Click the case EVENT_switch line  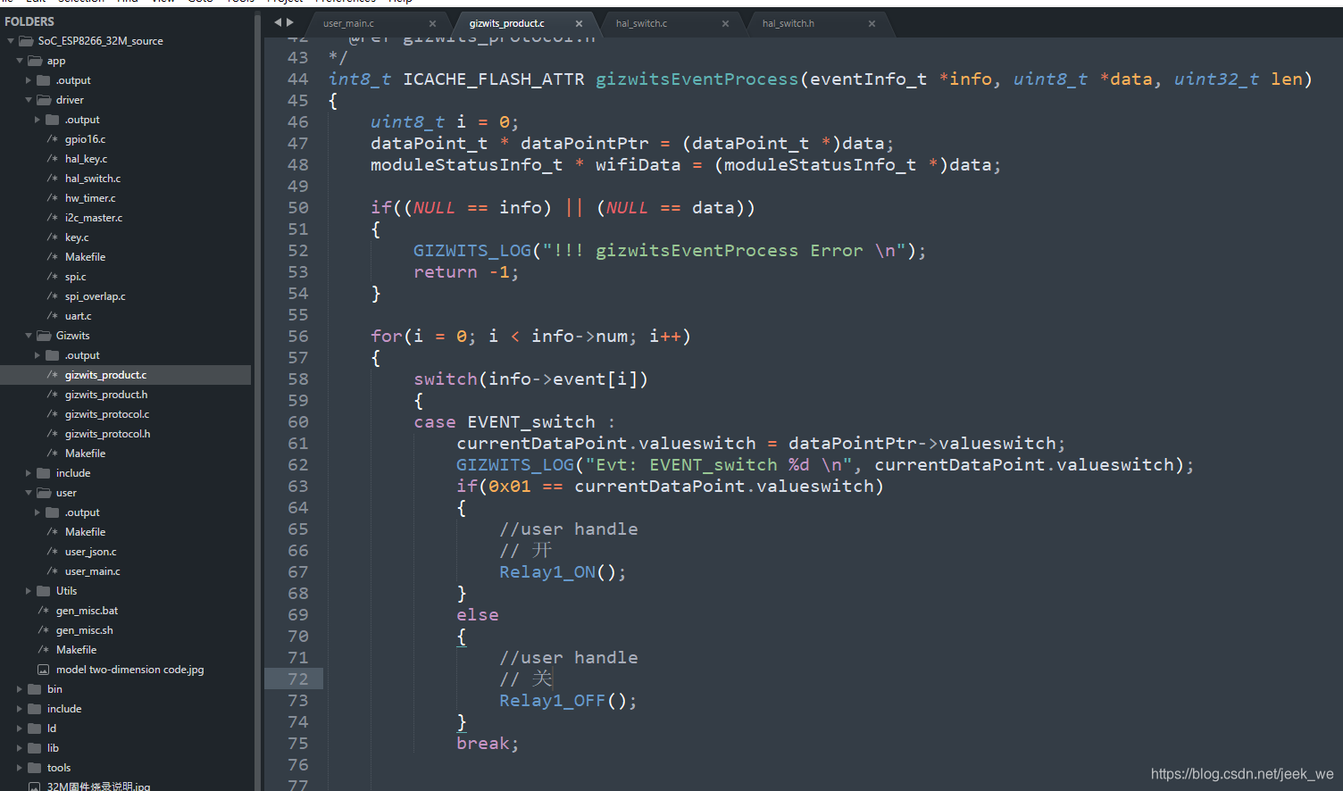pos(514,422)
